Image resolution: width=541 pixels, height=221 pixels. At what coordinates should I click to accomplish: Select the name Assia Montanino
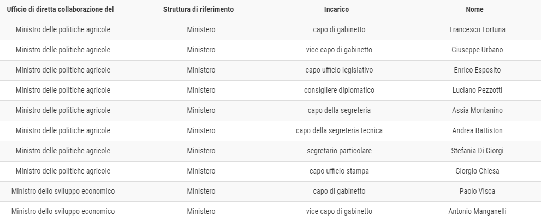click(477, 110)
